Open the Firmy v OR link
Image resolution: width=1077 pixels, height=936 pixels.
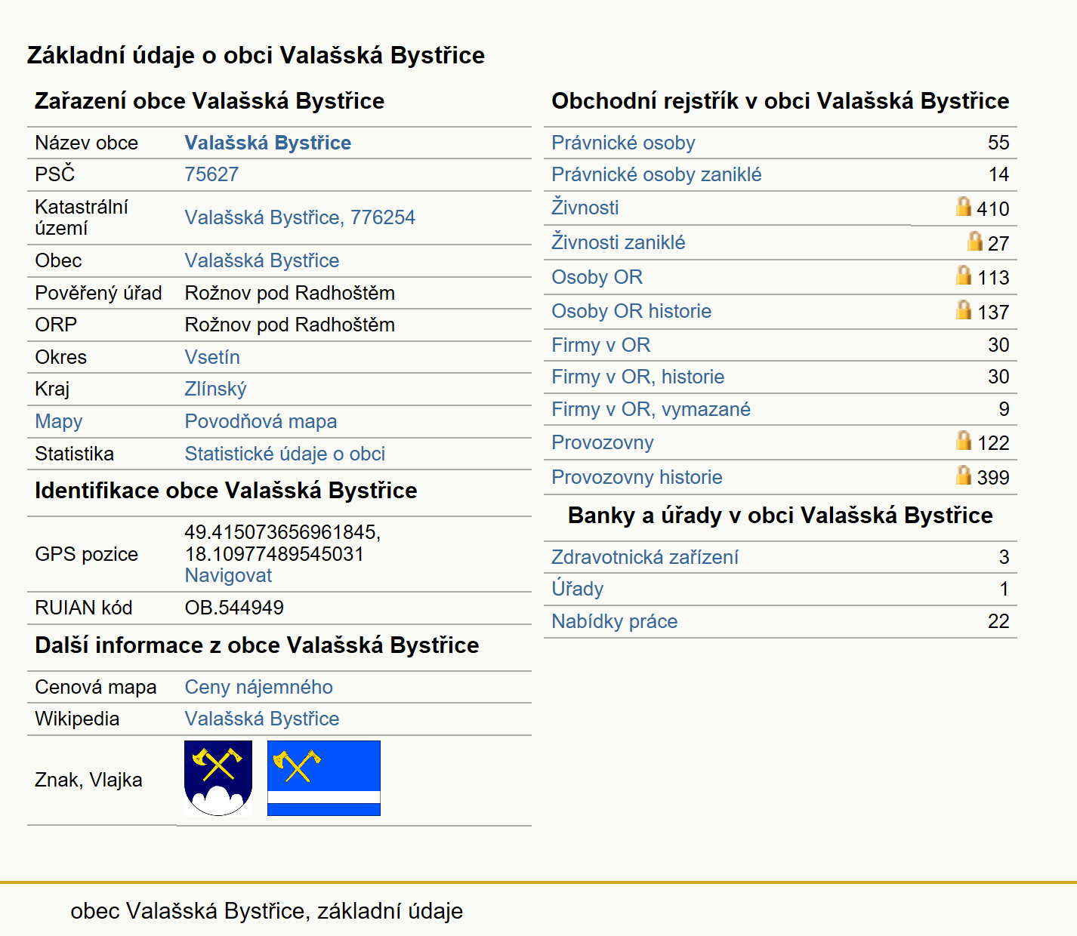point(600,345)
